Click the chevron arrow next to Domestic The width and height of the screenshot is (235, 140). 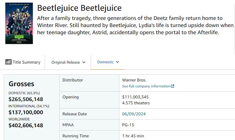(117, 62)
